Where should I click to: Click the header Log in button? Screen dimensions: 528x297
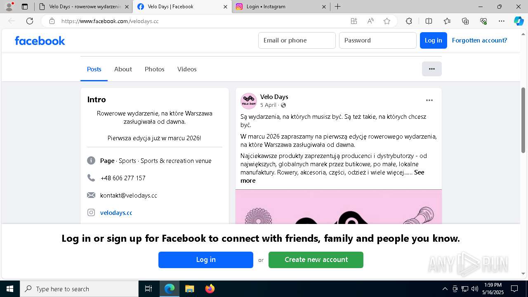tap(433, 40)
